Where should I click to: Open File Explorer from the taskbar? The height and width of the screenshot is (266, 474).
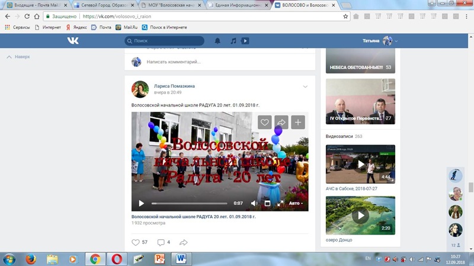tap(52, 259)
